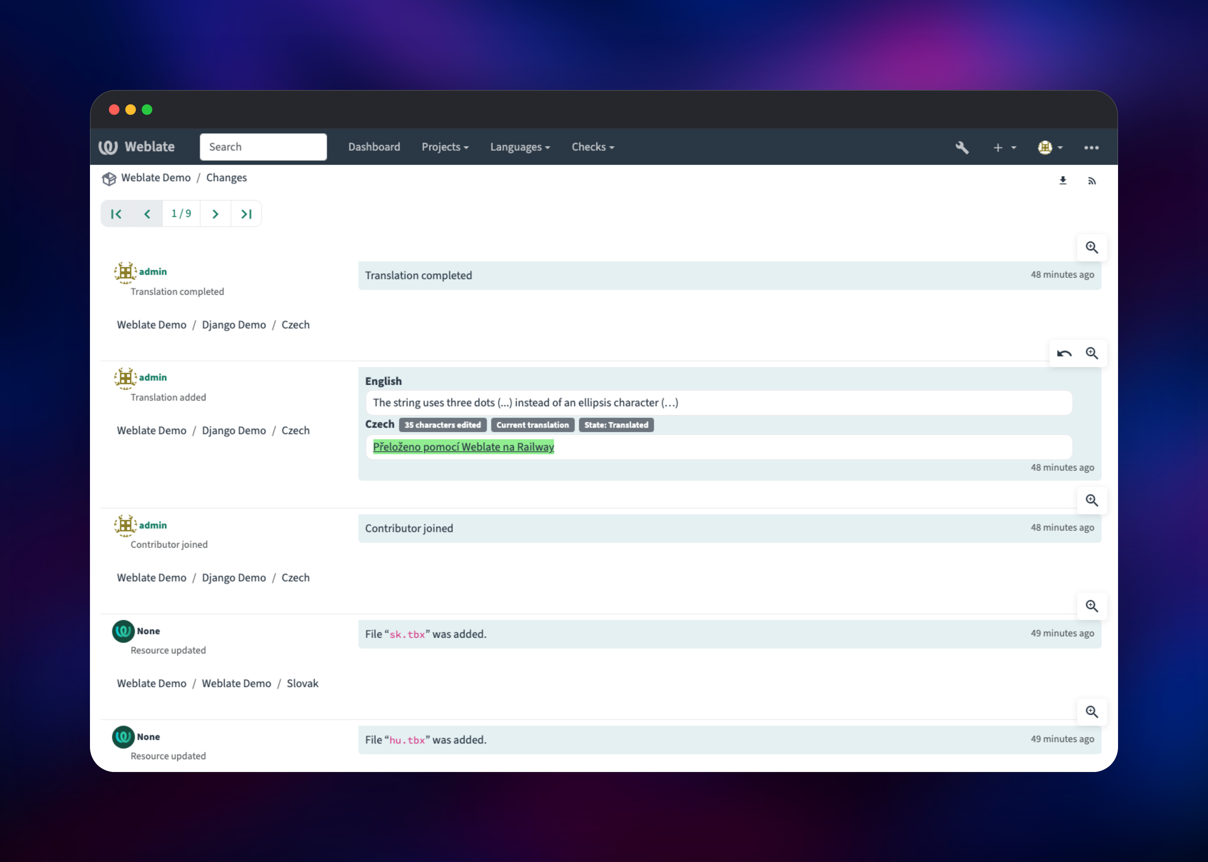Viewport: 1208px width, 862px height.
Task: Focus the Search input field
Action: pos(263,147)
